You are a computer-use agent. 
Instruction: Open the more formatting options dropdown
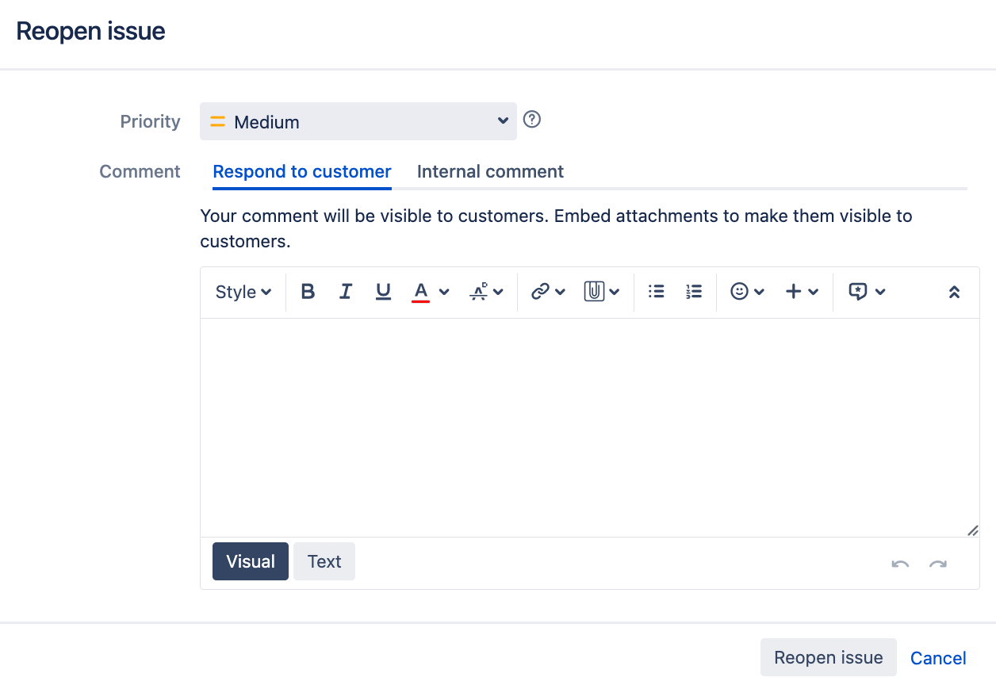pos(487,292)
